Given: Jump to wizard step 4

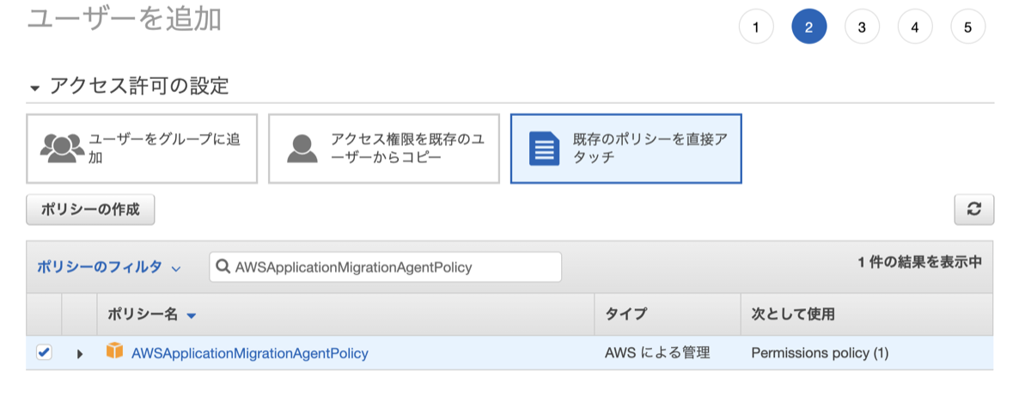Looking at the screenshot, I should point(915,27).
